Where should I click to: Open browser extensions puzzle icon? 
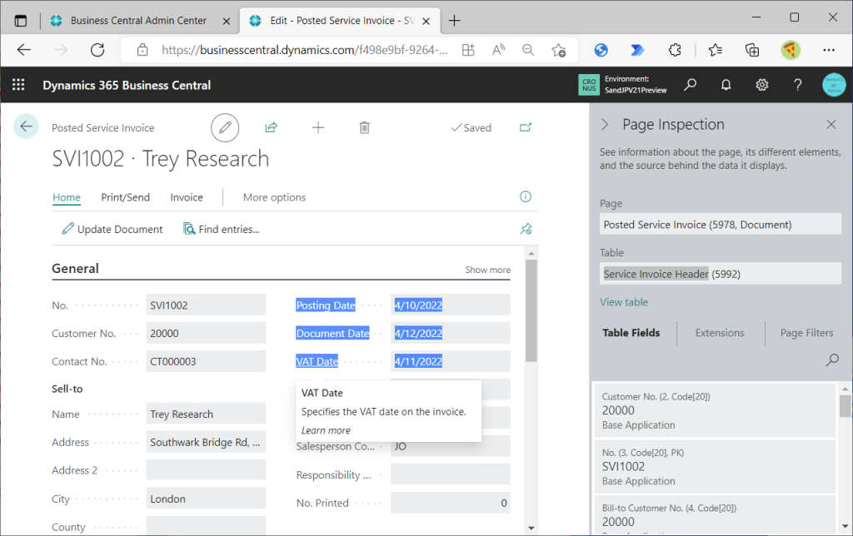click(x=675, y=50)
